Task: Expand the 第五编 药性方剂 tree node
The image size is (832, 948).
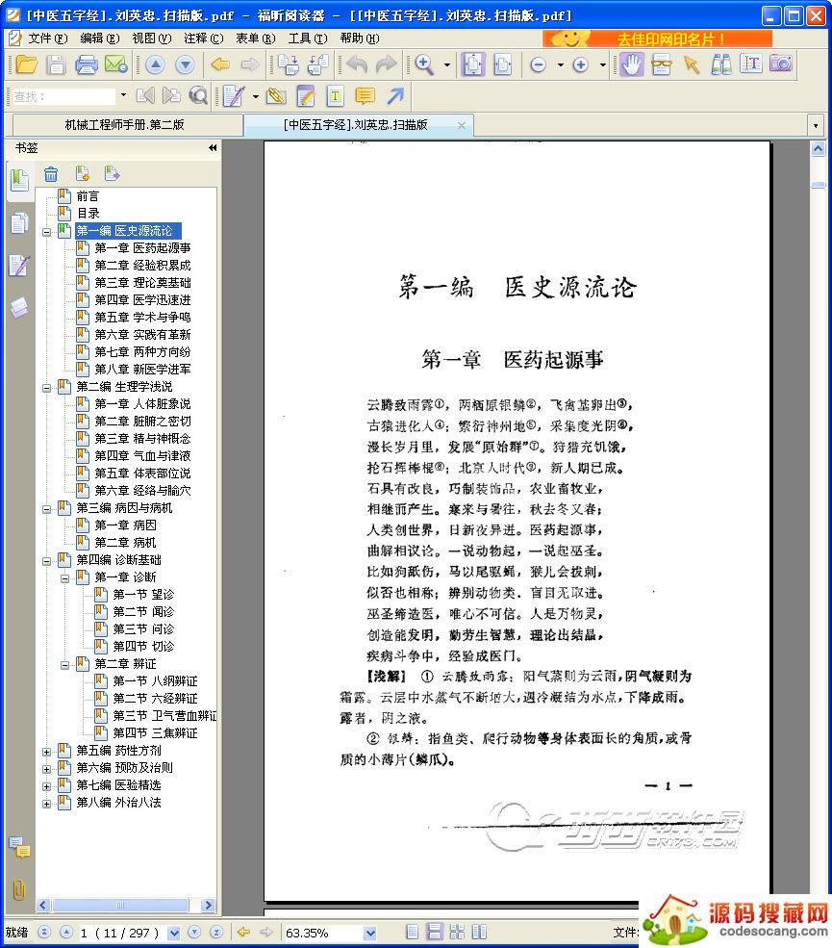Action: coord(46,752)
